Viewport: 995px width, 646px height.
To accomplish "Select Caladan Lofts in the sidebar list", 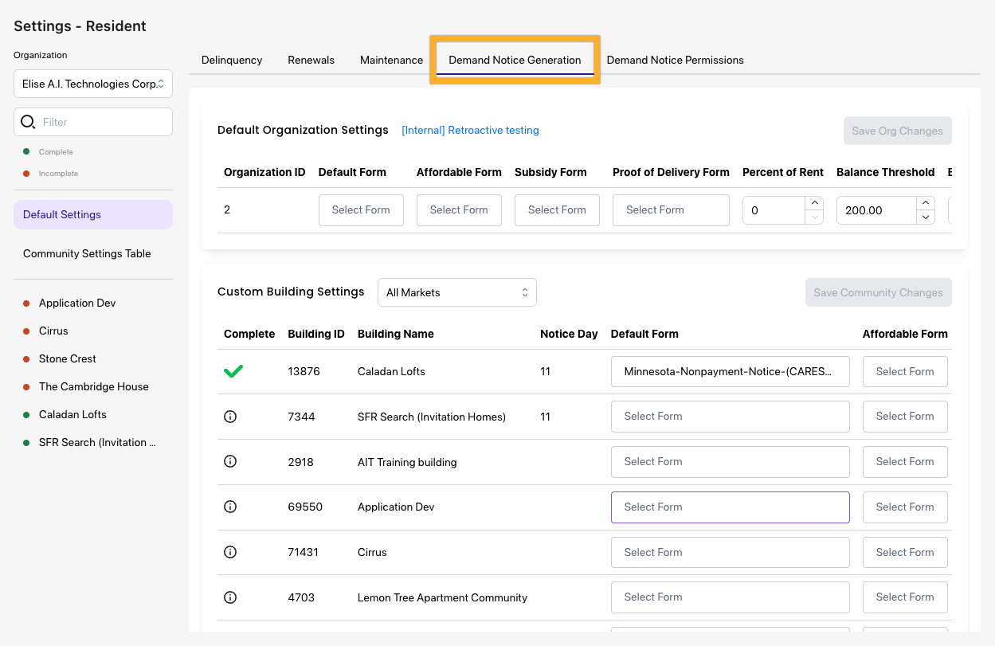I will click(x=72, y=414).
